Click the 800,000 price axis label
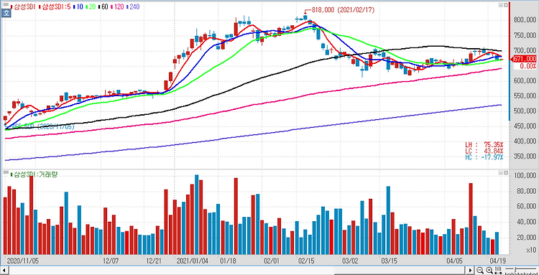539x275 pixels. click(x=525, y=21)
